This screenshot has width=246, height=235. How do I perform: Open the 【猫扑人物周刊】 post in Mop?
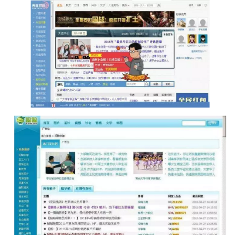tap(91, 208)
